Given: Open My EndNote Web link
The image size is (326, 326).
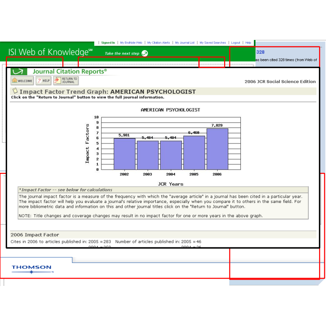Looking at the screenshot, I should point(131,42).
